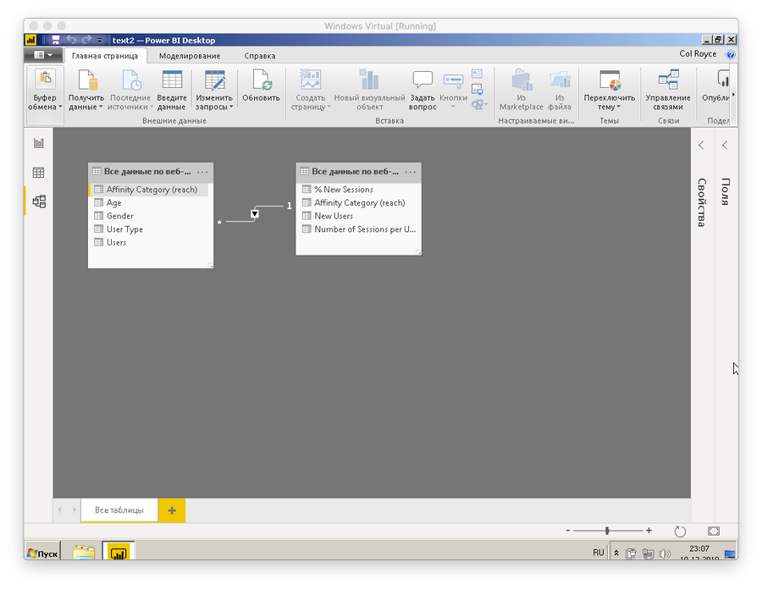Add a new diagram tab with plus button

172,510
